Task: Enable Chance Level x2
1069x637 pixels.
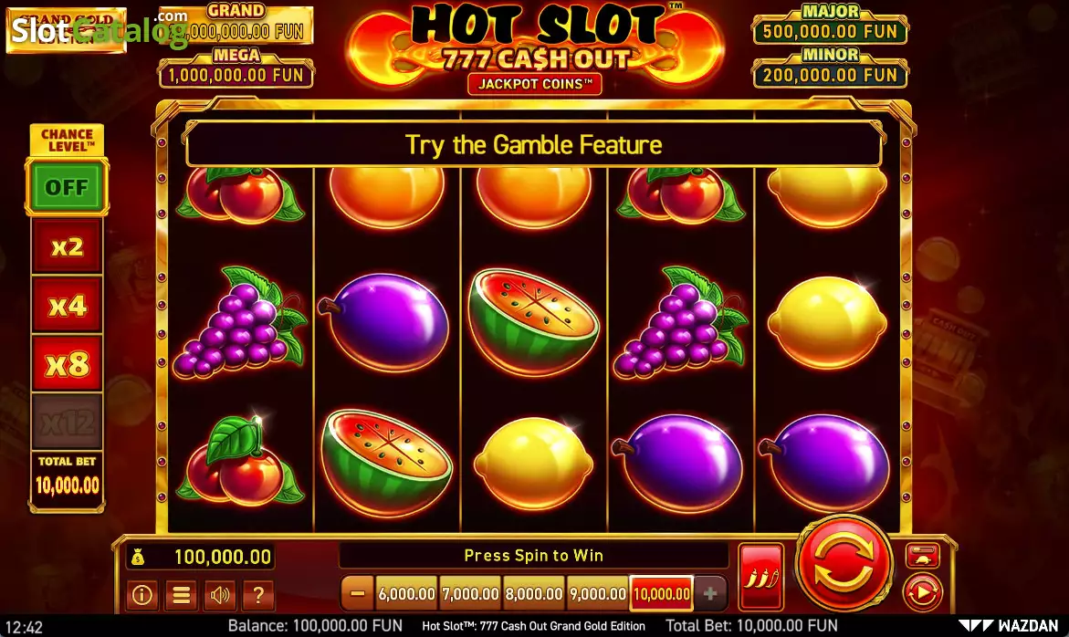Action: click(x=67, y=245)
